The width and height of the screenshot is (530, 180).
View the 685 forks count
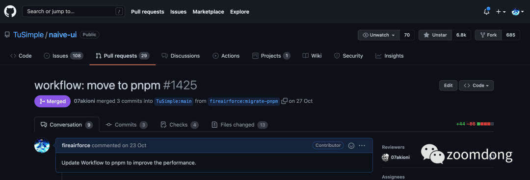tap(511, 35)
